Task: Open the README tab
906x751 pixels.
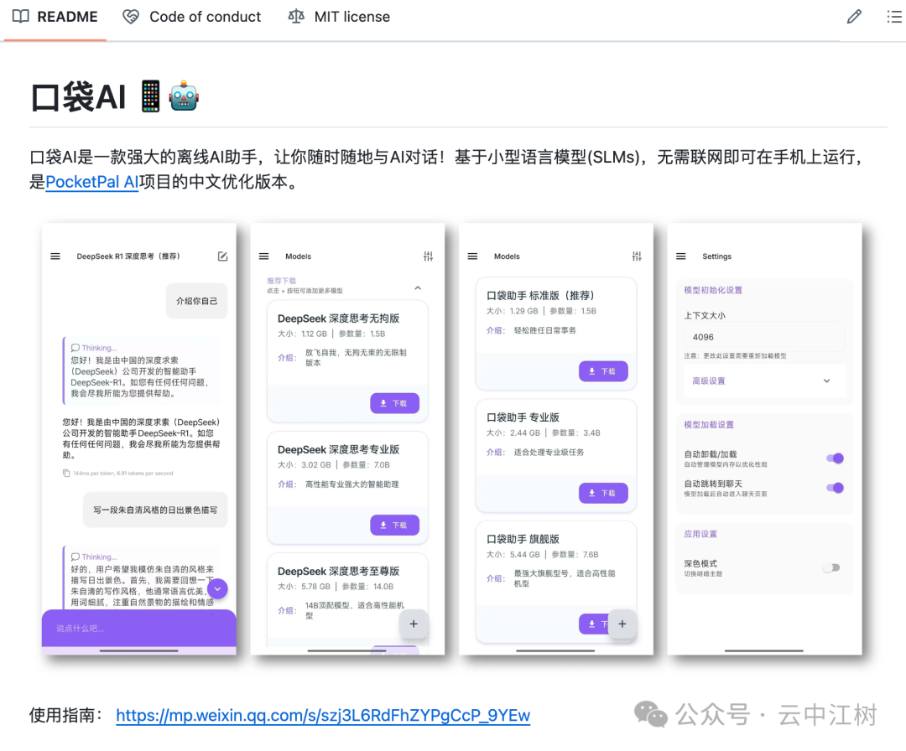Action: (x=55, y=17)
